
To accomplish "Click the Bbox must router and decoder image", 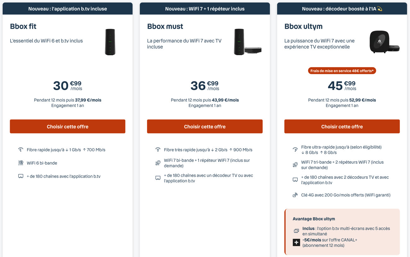I will 248,42.
